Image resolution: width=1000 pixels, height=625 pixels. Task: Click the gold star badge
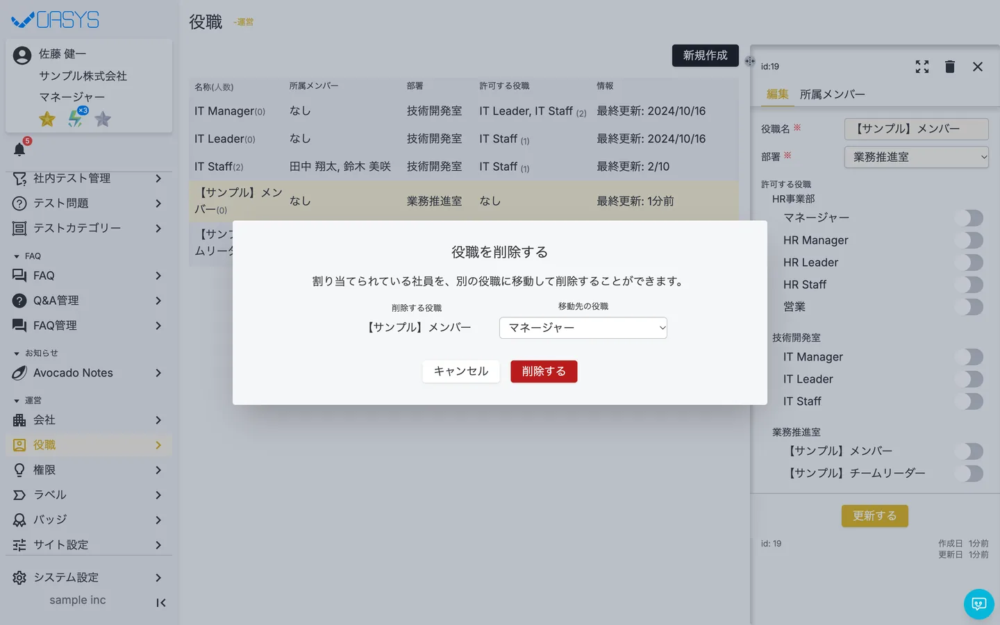coord(47,119)
